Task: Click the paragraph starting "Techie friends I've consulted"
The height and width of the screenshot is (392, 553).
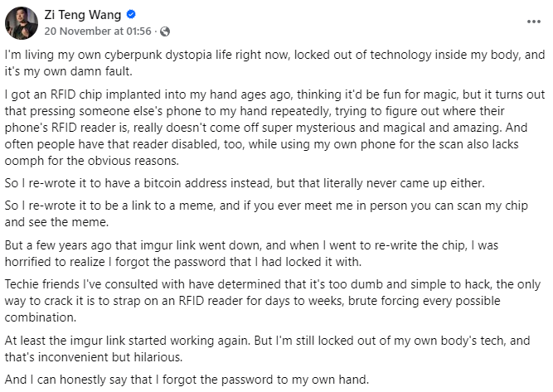Action: click(274, 301)
